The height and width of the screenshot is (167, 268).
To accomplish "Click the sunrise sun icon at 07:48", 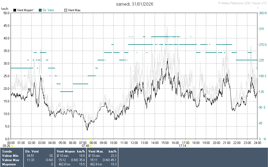I will pos(91,146).
